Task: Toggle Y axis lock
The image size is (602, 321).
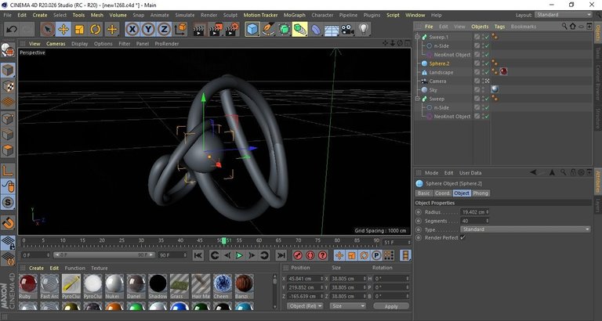Action: (x=149, y=30)
